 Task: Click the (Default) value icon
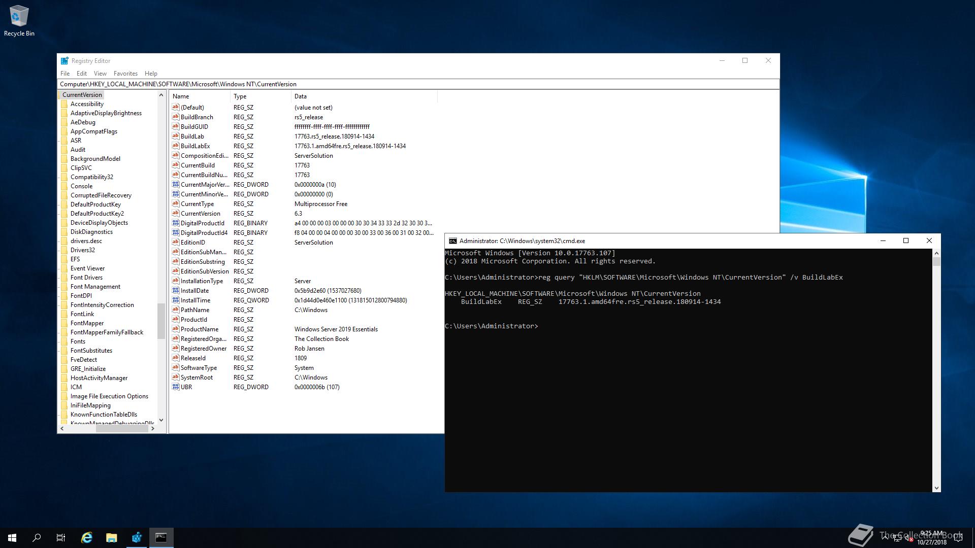(x=176, y=108)
